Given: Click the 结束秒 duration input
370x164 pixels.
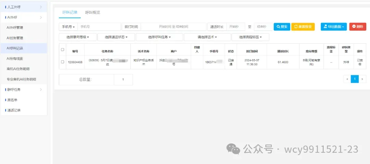Looking at the screenshot, I should [263, 27].
